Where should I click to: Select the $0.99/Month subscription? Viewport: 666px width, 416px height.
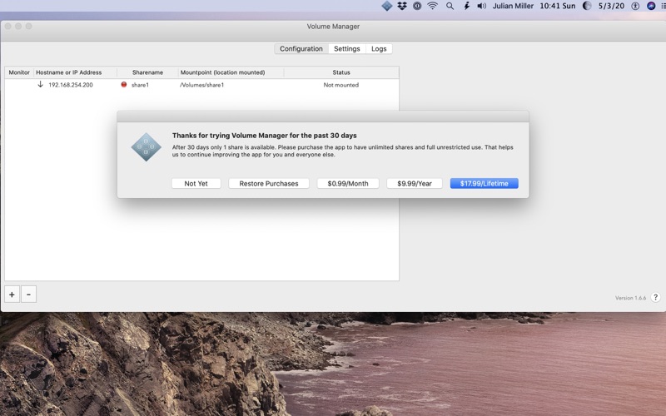[348, 183]
